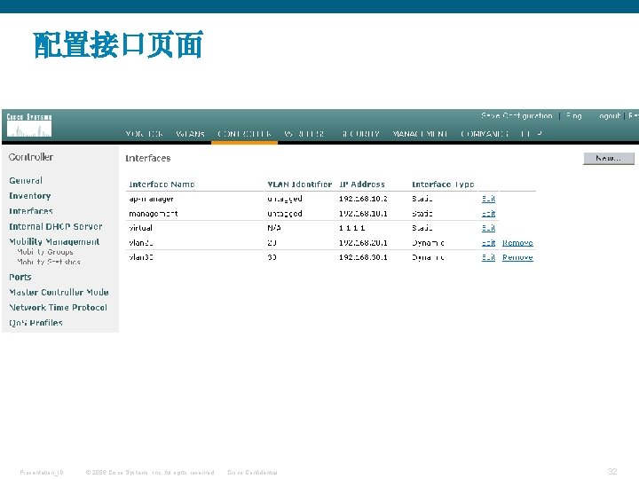This screenshot has height=479, width=639.
Task: Select the CONTROLLER tab
Action: (x=244, y=134)
